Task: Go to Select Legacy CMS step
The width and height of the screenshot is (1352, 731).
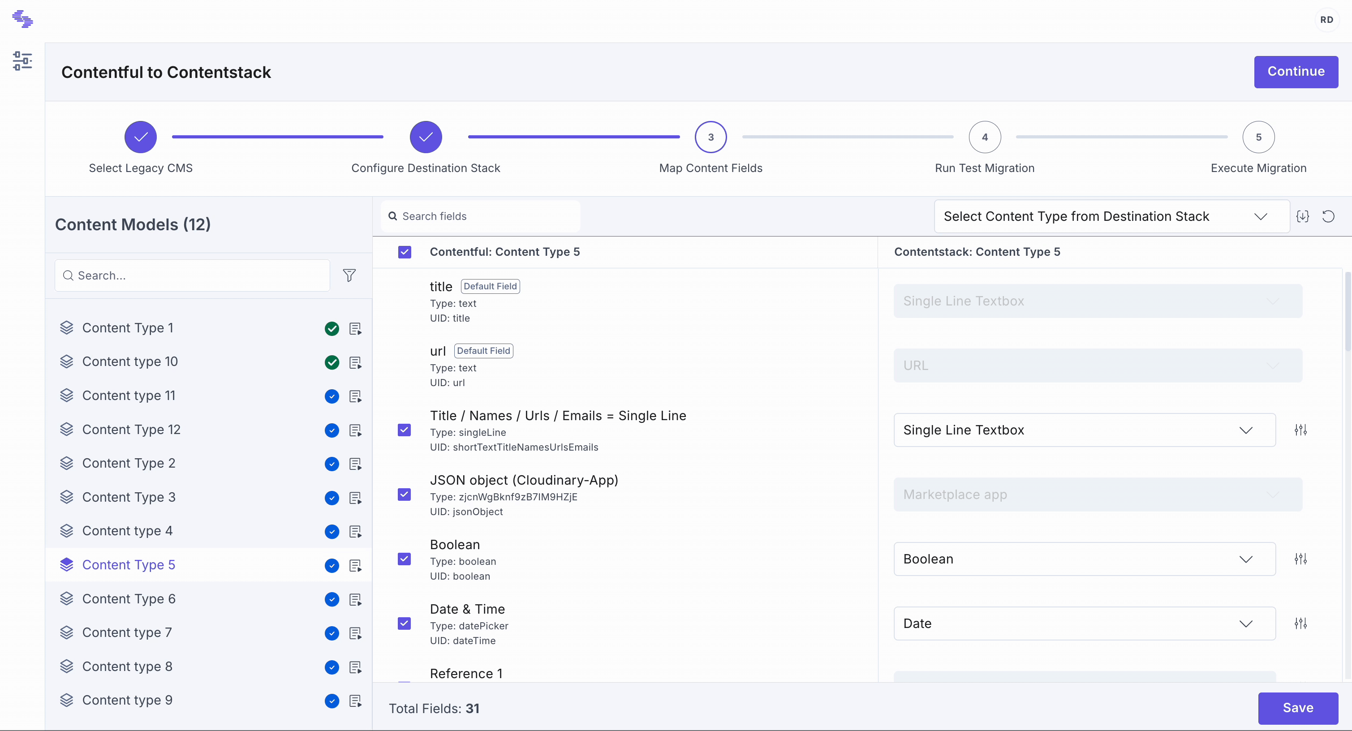Action: pos(141,137)
